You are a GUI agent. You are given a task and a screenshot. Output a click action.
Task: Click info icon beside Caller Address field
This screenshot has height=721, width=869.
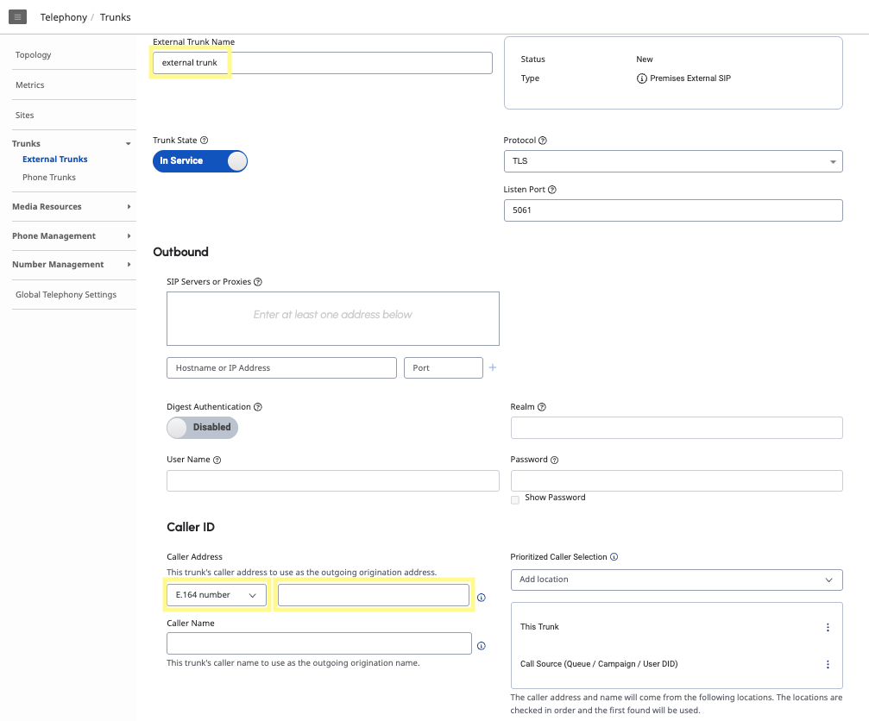[482, 597]
